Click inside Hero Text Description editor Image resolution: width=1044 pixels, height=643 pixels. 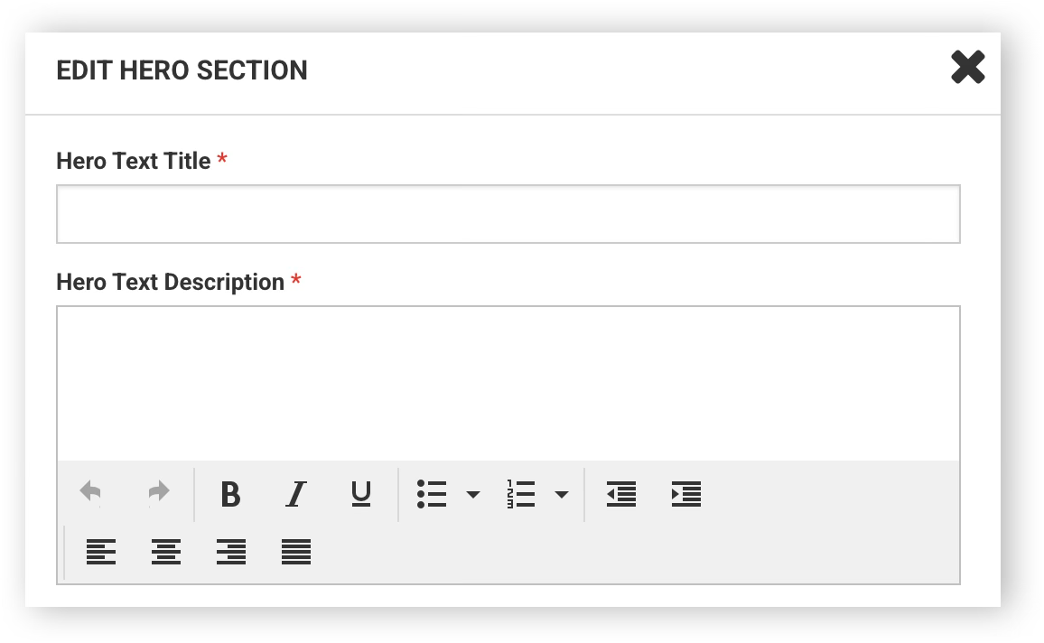[x=508, y=384]
